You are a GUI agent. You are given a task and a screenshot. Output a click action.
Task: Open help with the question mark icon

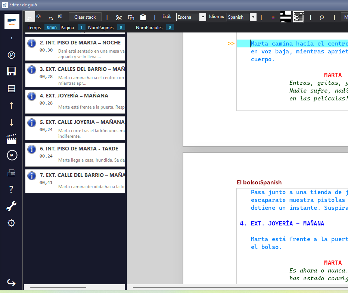[x=11, y=189]
